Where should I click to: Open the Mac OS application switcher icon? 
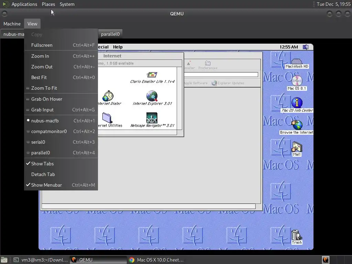tap(306, 47)
